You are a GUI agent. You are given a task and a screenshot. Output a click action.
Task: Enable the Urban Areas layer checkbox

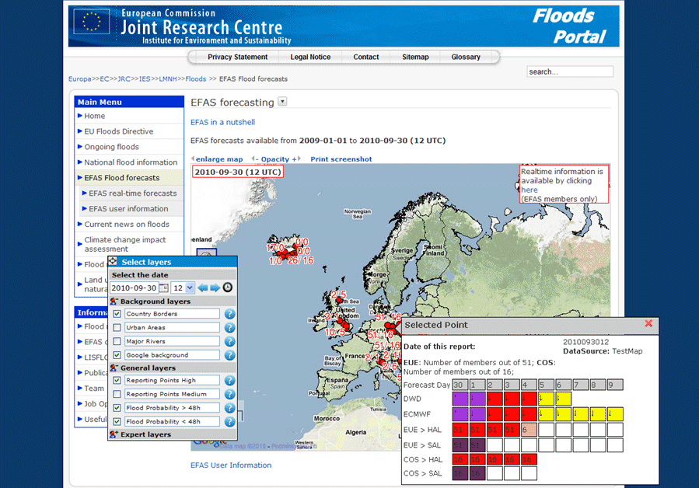coord(117,328)
